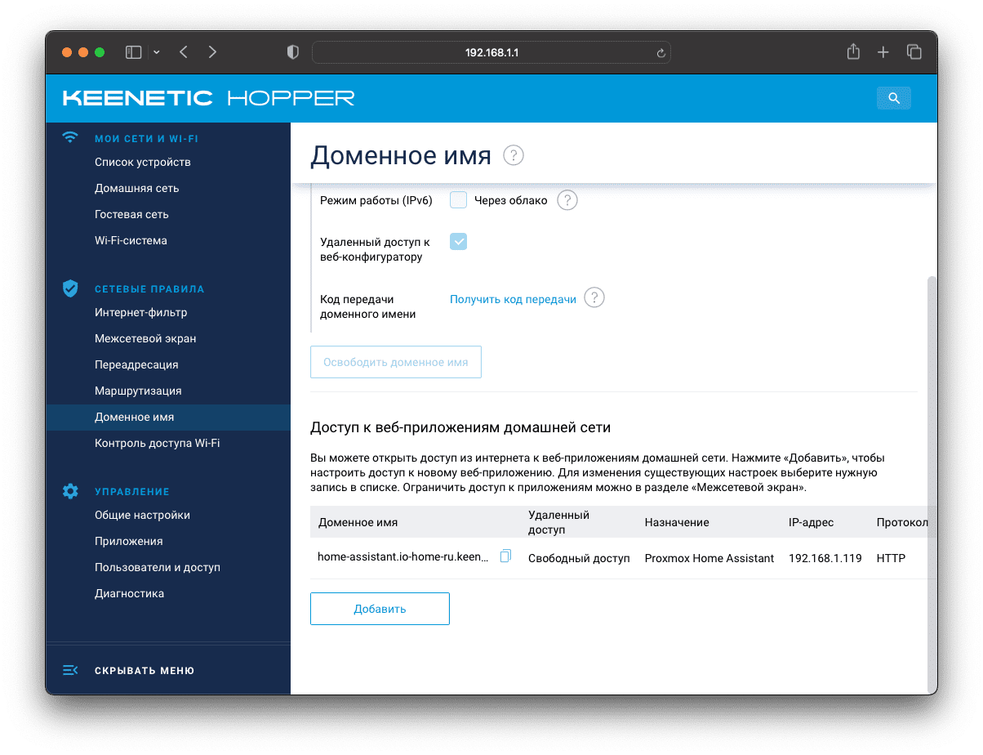This screenshot has height=755, width=983.
Task: Show Safari tab overview icon
Action: coord(914,52)
